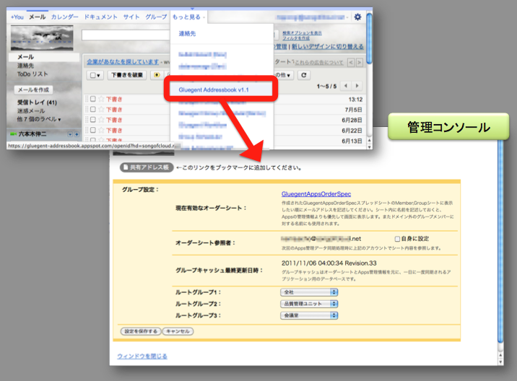Open the settings gear icon
The image size is (517, 381).
click(358, 16)
